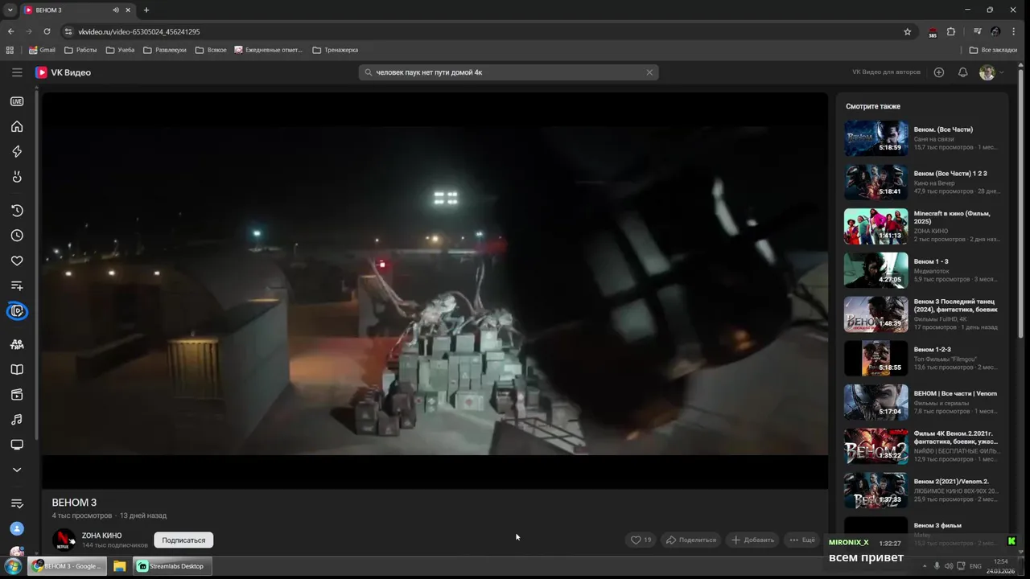The height and width of the screenshot is (579, 1030).
Task: Open 'Веном. (Все Части)' thumbnail 5:18:59
Action: click(875, 138)
